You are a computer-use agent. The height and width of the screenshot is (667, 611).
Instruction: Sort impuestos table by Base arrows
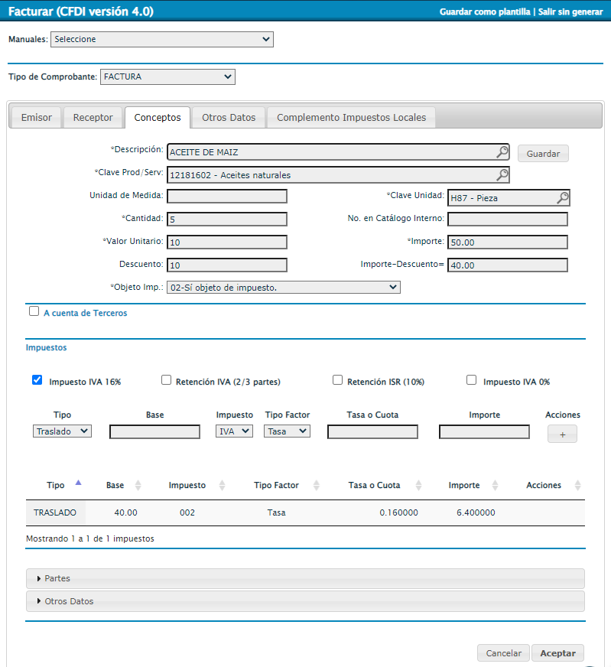pos(138,486)
